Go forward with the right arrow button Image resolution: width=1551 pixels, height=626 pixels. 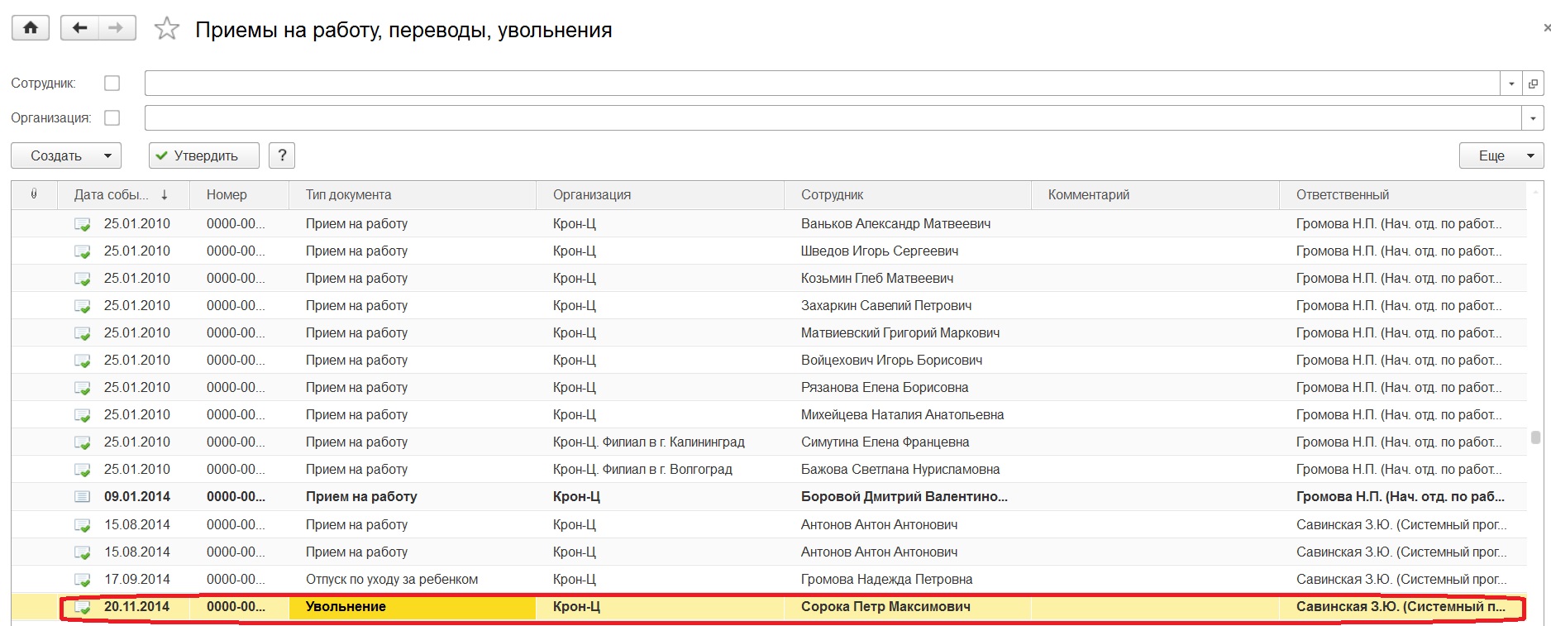tap(117, 28)
